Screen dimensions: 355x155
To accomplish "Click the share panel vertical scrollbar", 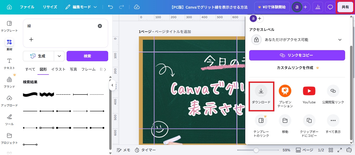I will point(351,93).
